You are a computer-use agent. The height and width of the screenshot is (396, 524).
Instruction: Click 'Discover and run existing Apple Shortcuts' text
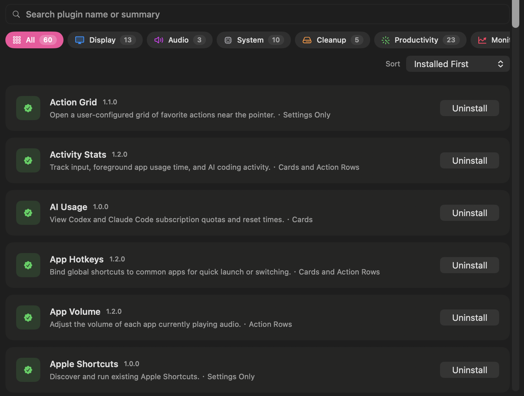124,377
